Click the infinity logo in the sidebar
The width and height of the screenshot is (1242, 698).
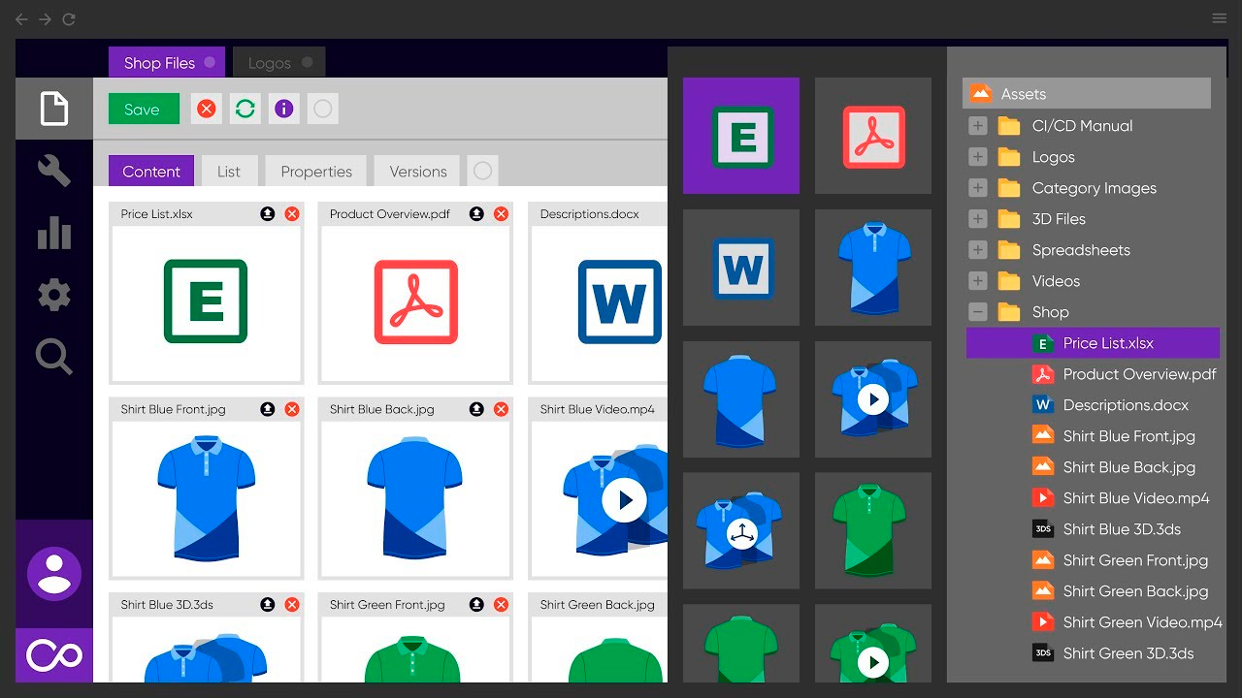(x=54, y=655)
